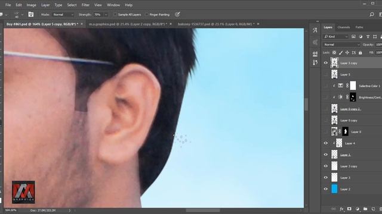Filter layers by type layers icon

click(x=368, y=37)
